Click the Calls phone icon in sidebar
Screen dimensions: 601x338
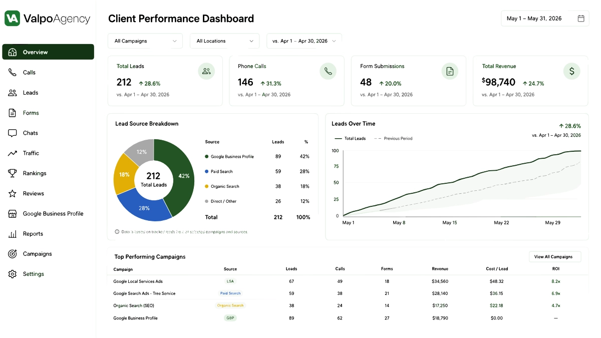(x=13, y=72)
